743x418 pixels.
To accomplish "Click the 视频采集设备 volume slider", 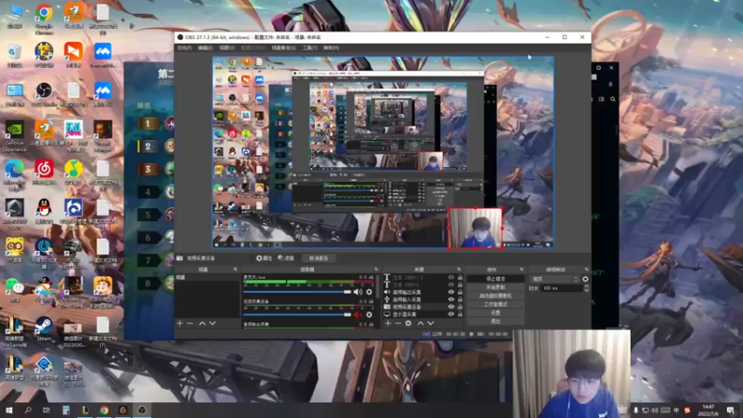I will (x=297, y=315).
